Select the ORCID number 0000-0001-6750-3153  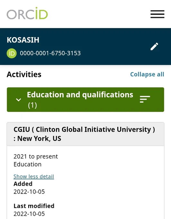50,53
